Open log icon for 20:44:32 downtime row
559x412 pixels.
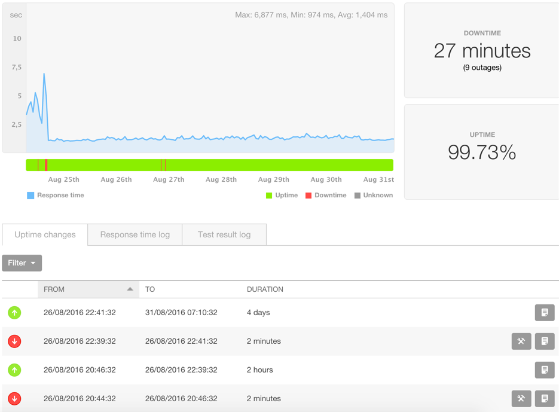[545, 398]
